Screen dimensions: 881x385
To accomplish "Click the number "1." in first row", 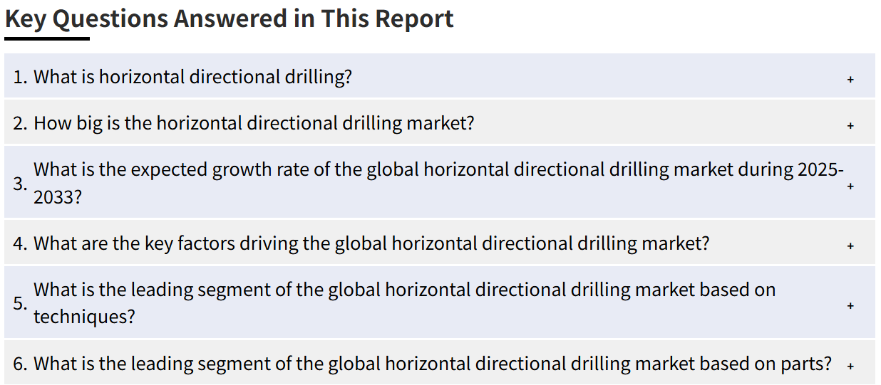I will (x=20, y=77).
